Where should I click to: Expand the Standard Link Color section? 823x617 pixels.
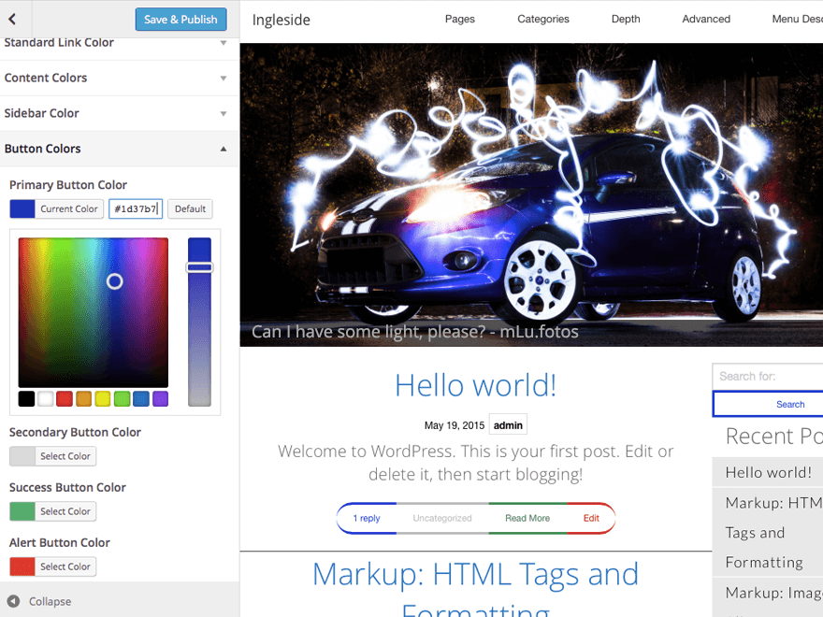tap(120, 43)
